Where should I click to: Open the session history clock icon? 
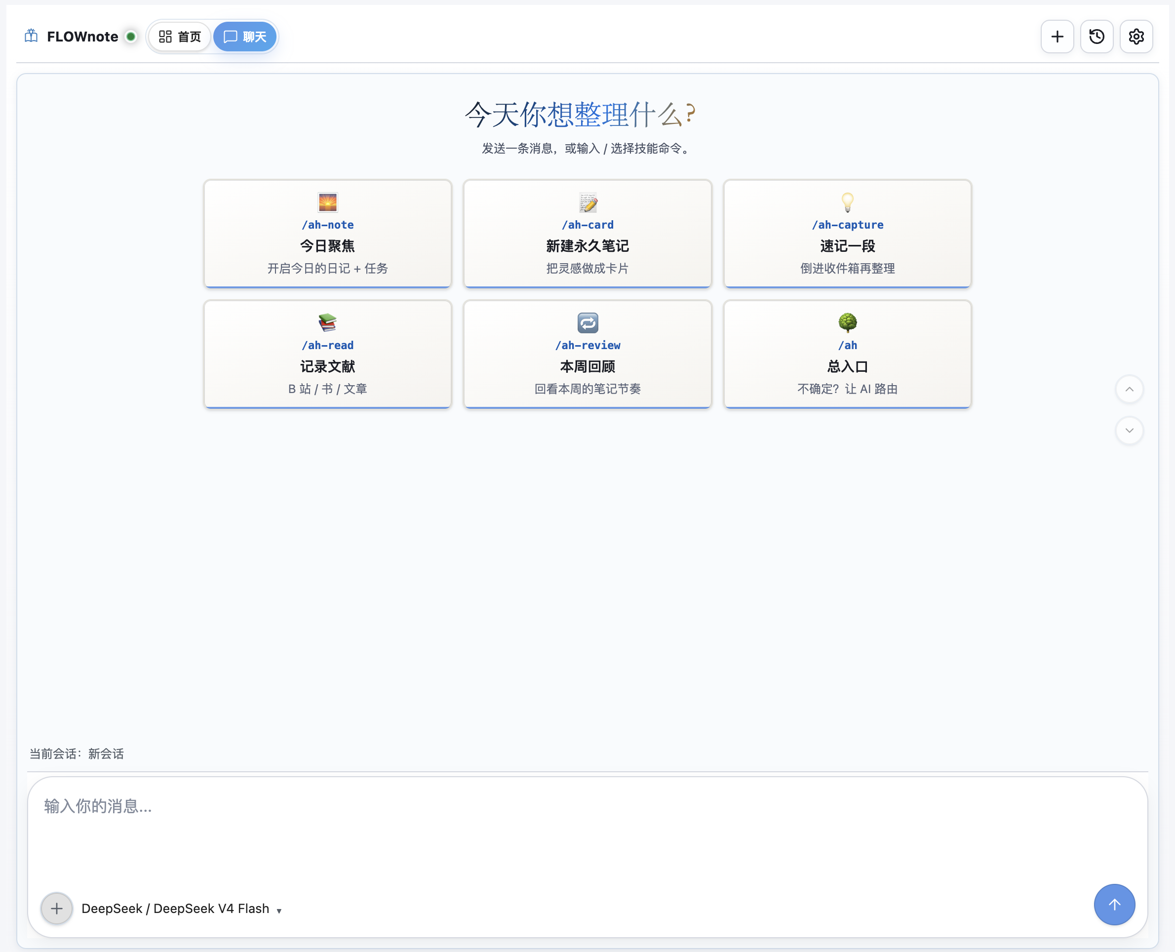1097,37
